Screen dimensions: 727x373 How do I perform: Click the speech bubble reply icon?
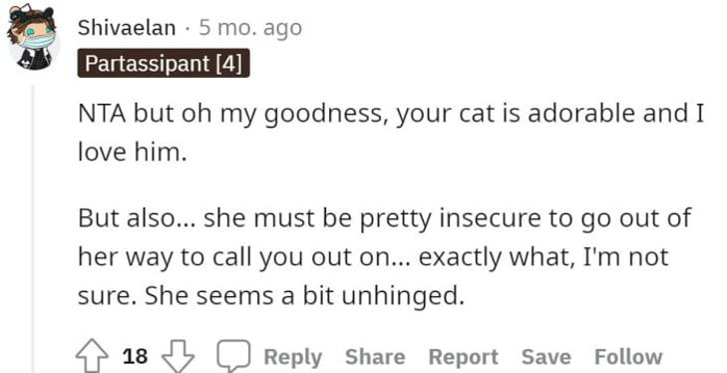click(x=234, y=355)
